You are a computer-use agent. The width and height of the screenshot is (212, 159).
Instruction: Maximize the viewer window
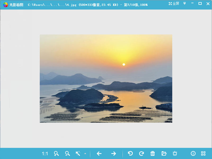point(200,3)
